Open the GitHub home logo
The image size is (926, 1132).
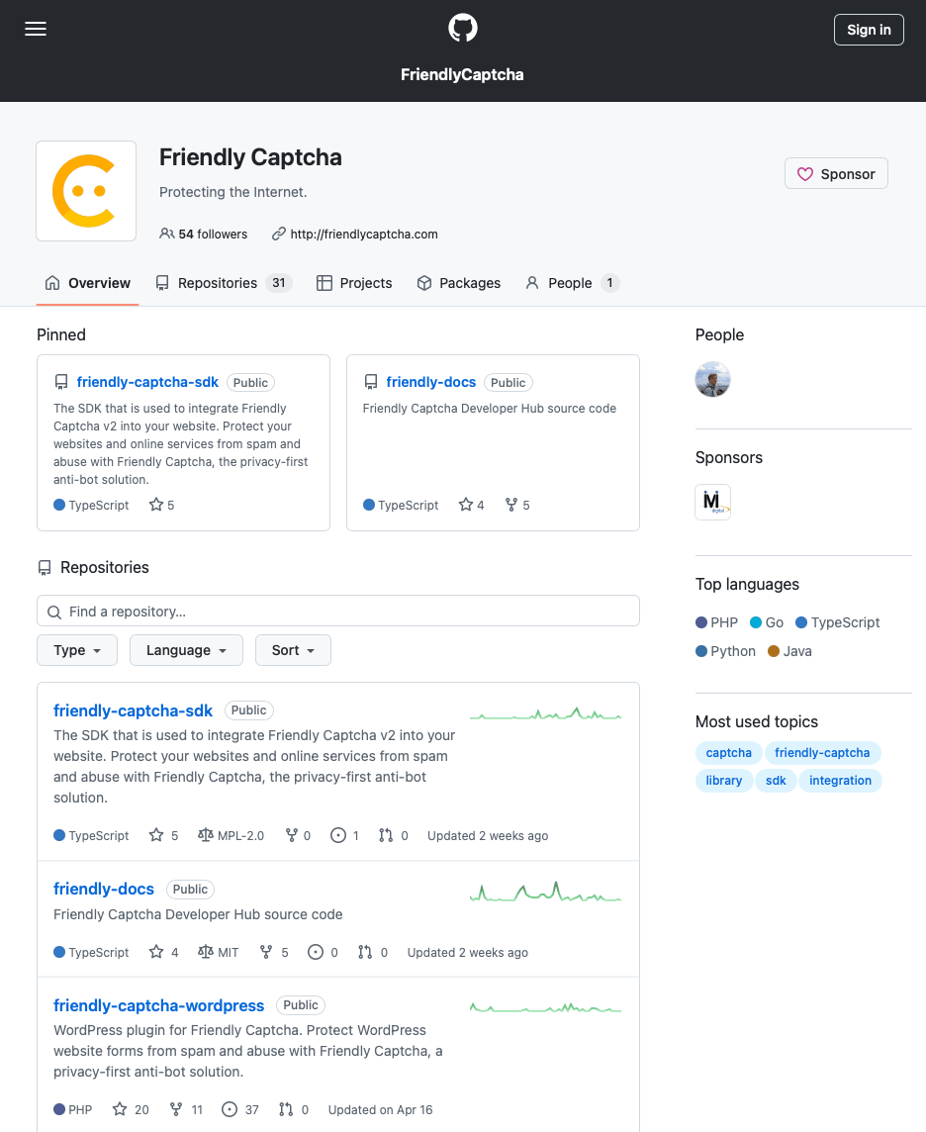[x=462, y=28]
